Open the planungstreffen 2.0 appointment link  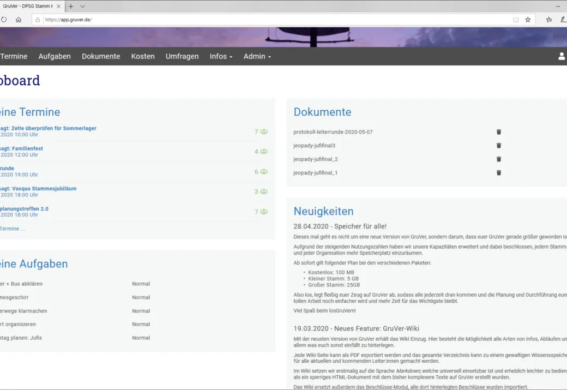click(x=24, y=209)
